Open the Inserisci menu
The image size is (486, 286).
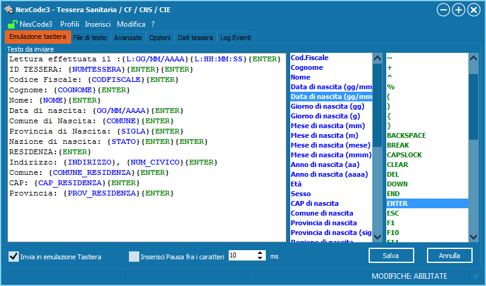(x=97, y=24)
